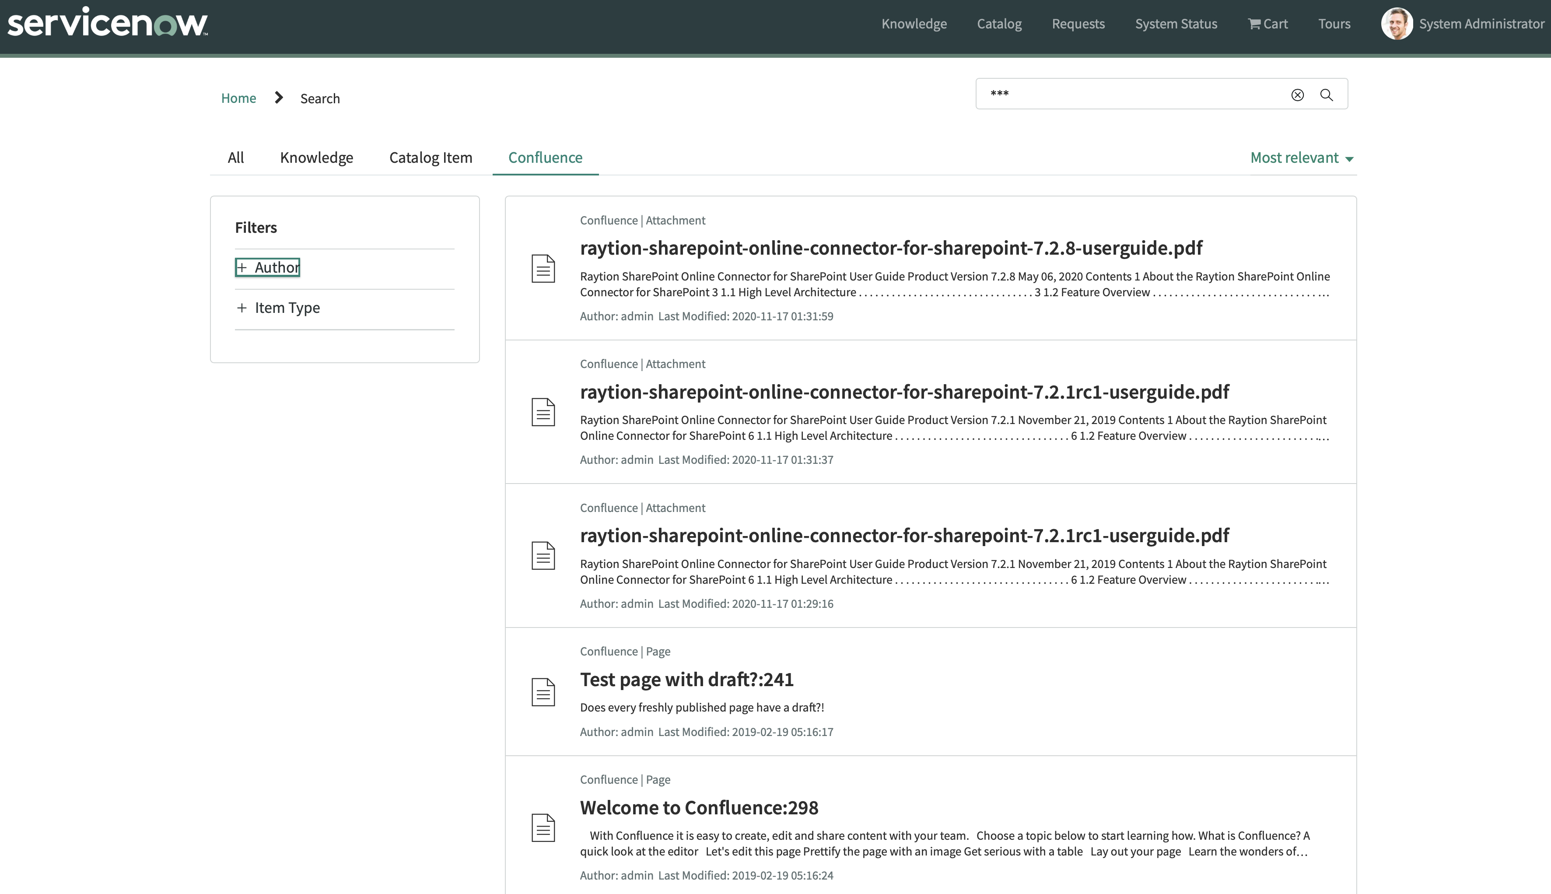This screenshot has width=1551, height=894.
Task: Click the System Administrator avatar
Action: [1397, 23]
